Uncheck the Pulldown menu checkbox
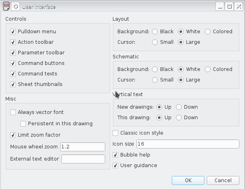Image resolution: width=245 pixels, height=189 pixels. pyautogui.click(x=13, y=32)
